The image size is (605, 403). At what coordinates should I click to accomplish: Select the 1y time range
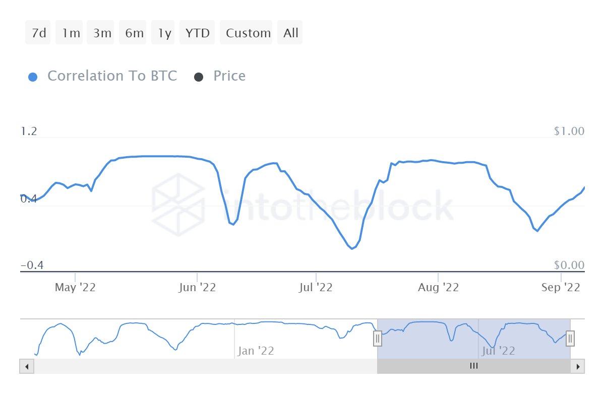click(x=164, y=33)
